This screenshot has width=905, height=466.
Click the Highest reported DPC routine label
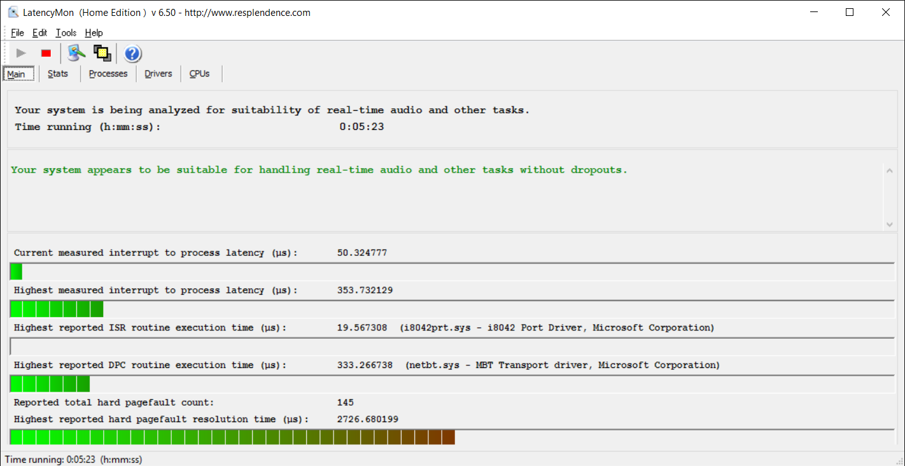point(150,365)
